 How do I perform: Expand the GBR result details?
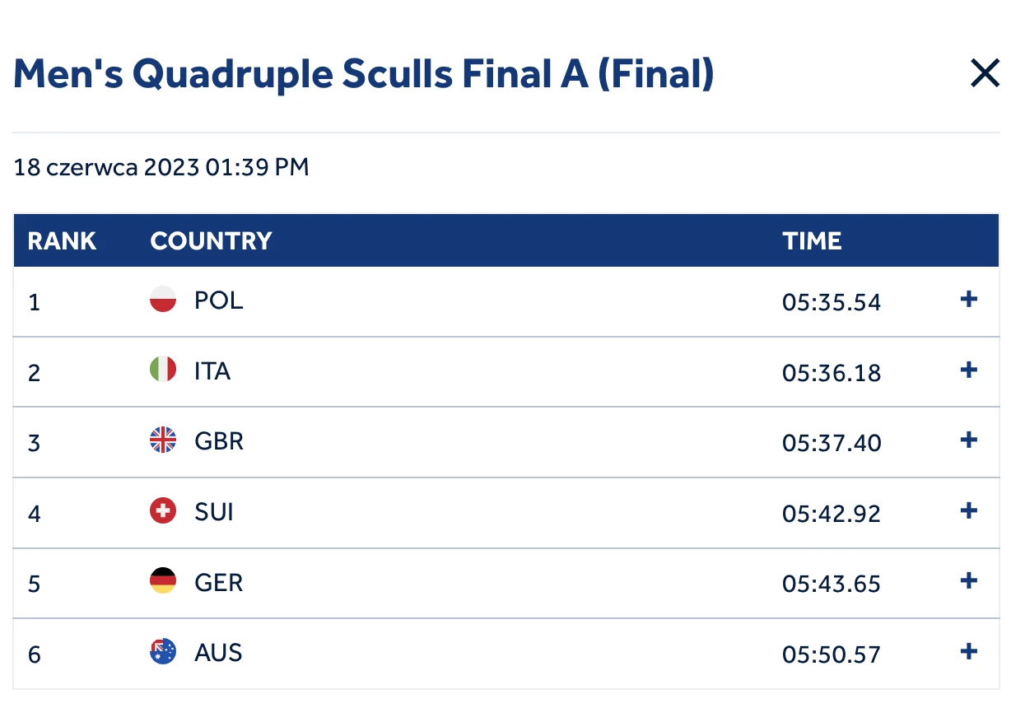[969, 440]
